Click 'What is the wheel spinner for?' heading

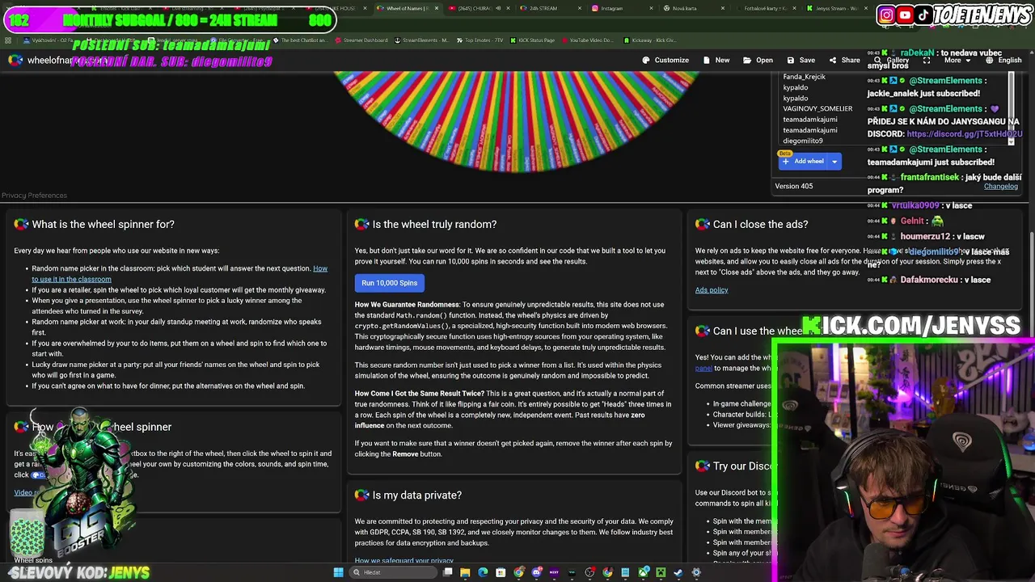103,224
